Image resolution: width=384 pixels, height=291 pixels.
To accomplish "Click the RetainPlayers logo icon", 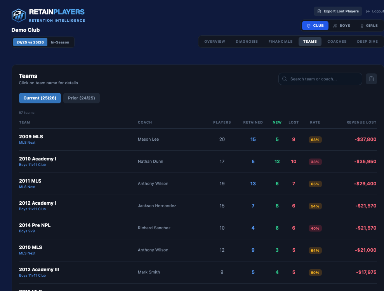I will 18,16.
